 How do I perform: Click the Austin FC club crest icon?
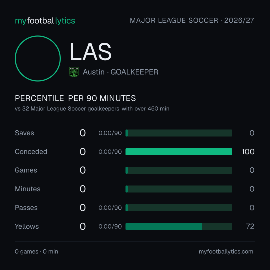point(74,72)
